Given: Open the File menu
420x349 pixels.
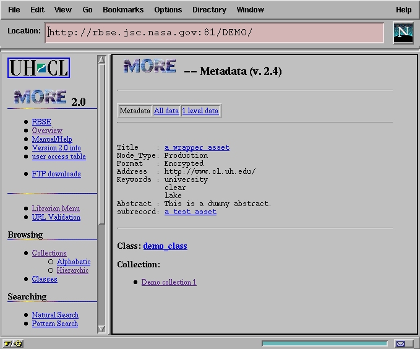Looking at the screenshot, I should pos(14,10).
